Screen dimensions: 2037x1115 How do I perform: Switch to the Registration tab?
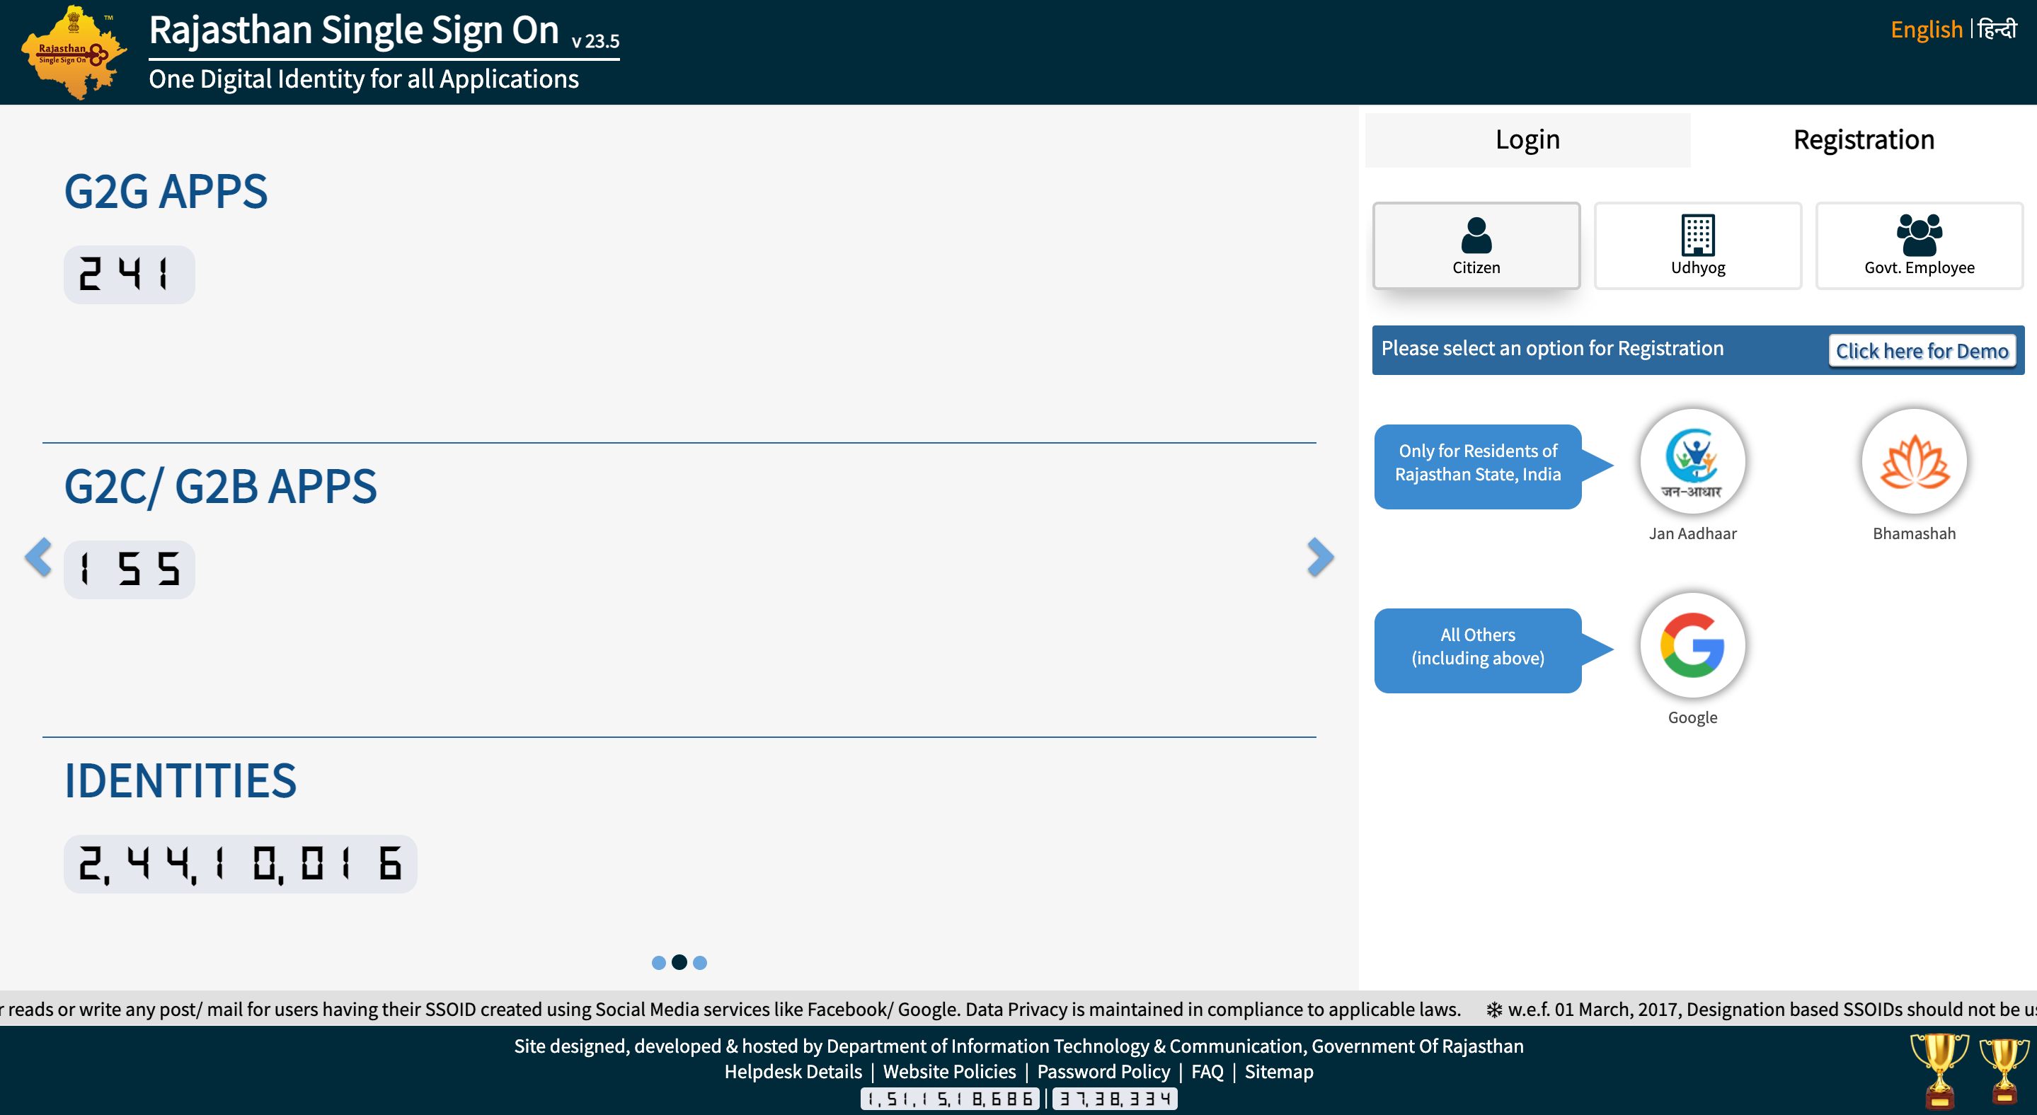tap(1863, 140)
